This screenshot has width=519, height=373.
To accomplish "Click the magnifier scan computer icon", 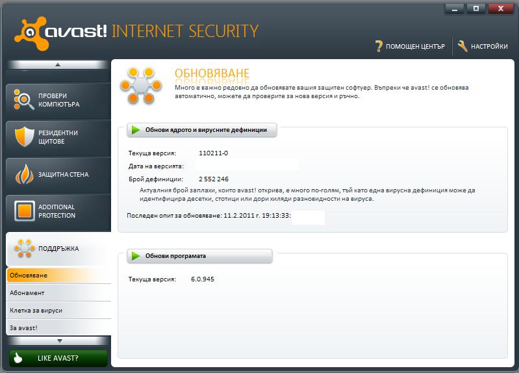I will pyautogui.click(x=24, y=99).
